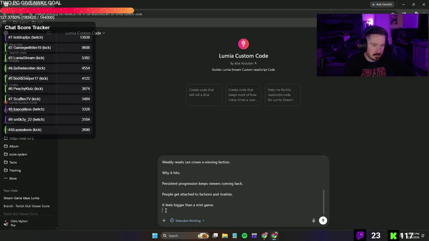The image size is (429, 241).
Task: Select the 'keeps track of how many times' suggestion
Action: click(243, 95)
